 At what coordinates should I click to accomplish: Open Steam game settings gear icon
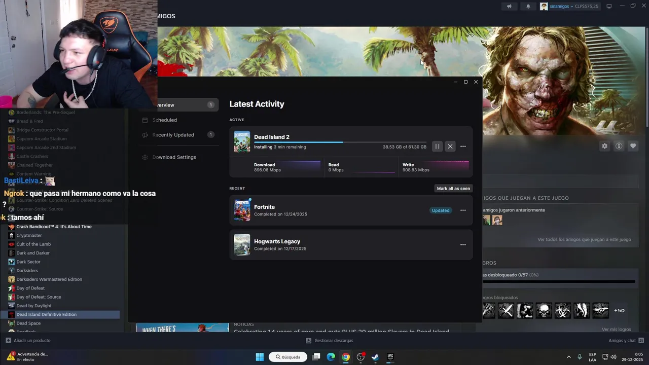pos(604,146)
